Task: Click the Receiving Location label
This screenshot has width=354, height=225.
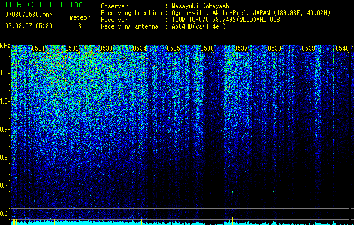Action: [x=131, y=13]
